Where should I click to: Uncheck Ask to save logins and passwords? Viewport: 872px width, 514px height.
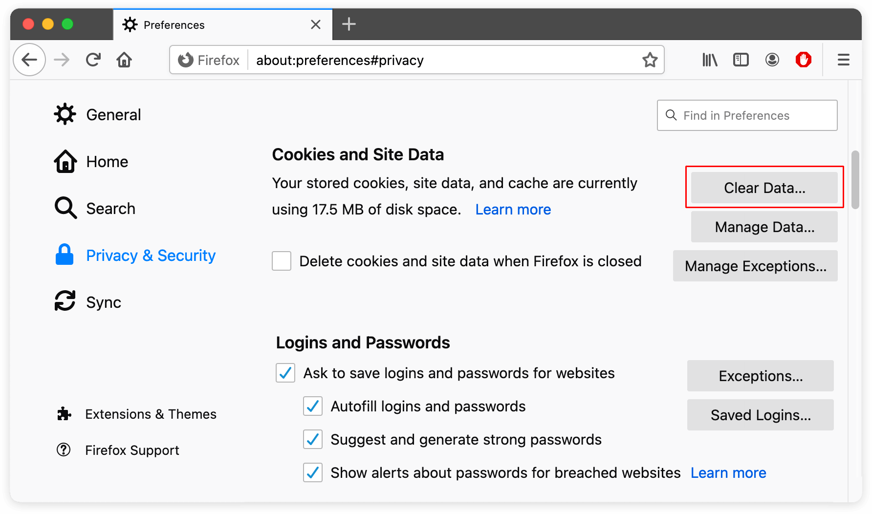coord(285,373)
